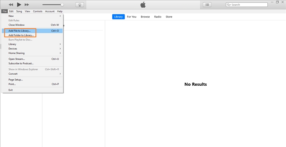The image size is (286, 147).
Task: Expand the Devices submenu
Action: (x=32, y=49)
